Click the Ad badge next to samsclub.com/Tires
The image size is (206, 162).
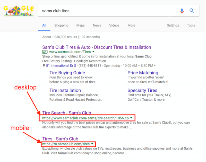point(45,52)
